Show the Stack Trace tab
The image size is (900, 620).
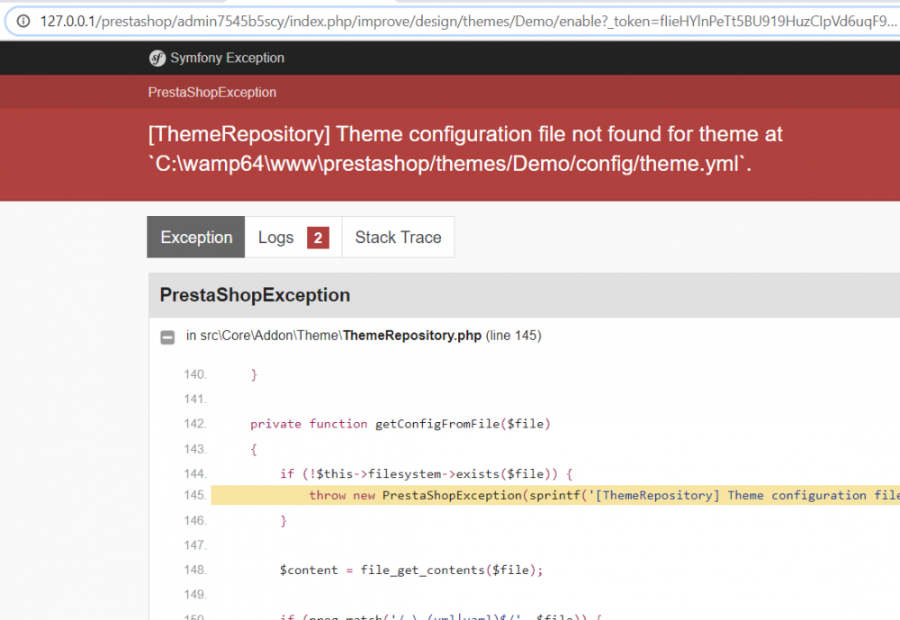(x=398, y=238)
